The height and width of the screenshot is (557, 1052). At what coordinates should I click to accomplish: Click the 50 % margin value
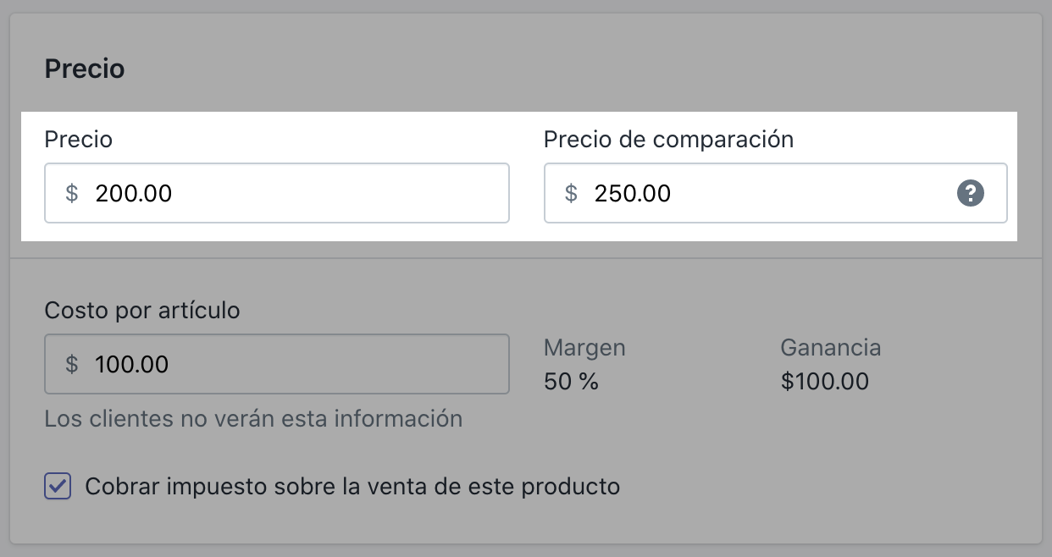coord(571,382)
